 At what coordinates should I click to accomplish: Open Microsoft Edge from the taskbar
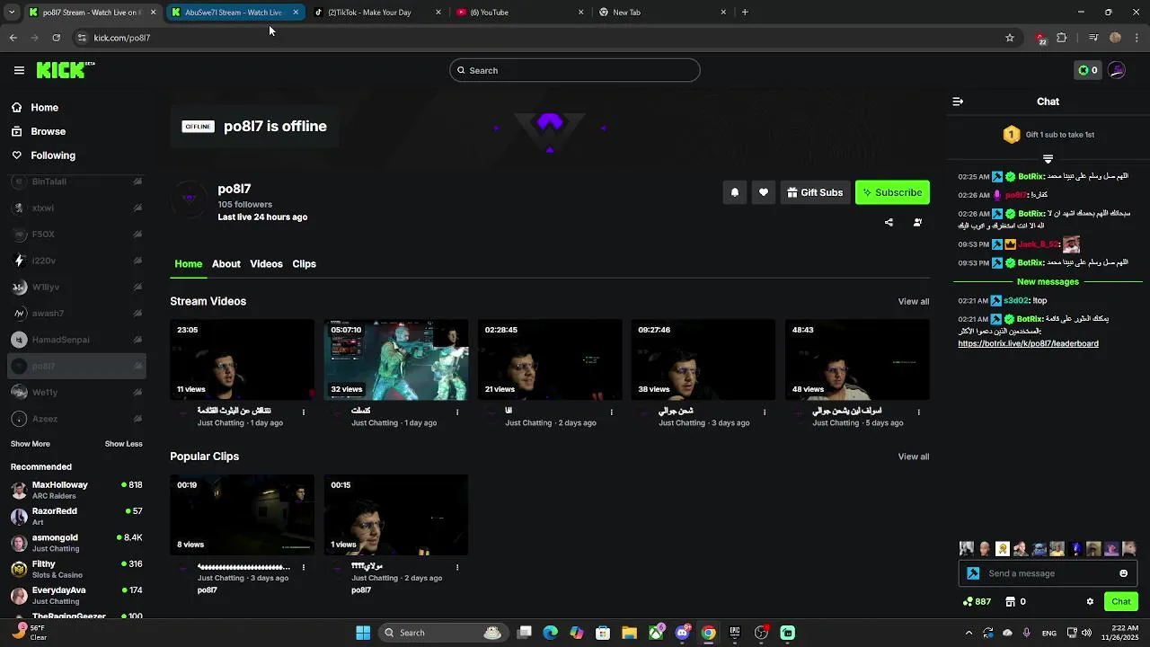point(551,633)
